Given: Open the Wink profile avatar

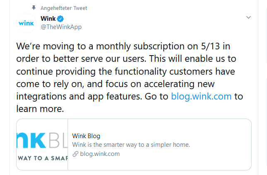Looking at the screenshot, I should coord(26,23).
